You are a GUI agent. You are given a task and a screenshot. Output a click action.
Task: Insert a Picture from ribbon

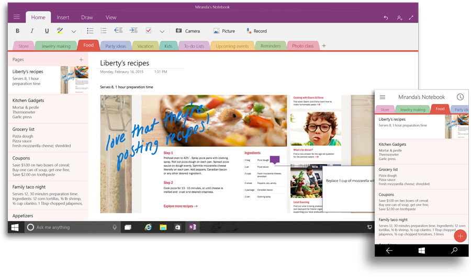tap(224, 31)
